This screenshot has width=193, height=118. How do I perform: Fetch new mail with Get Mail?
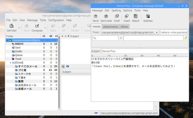12,28
